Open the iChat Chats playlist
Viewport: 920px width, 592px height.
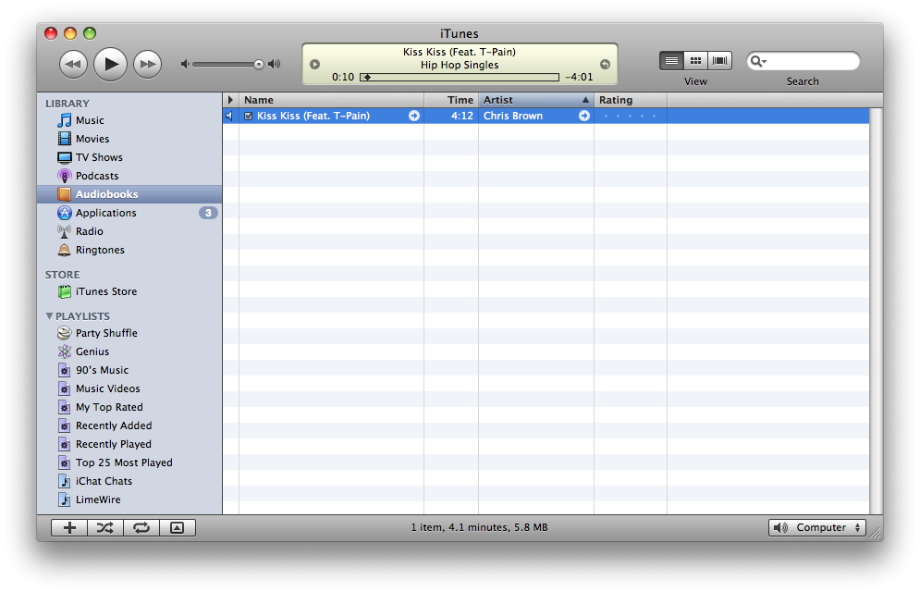104,481
